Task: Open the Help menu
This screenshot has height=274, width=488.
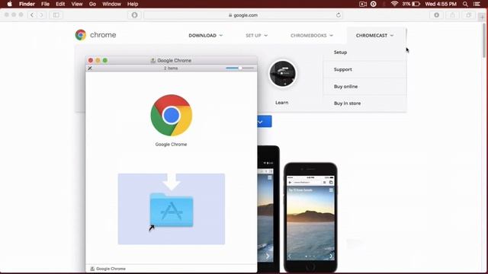Action: [133, 4]
